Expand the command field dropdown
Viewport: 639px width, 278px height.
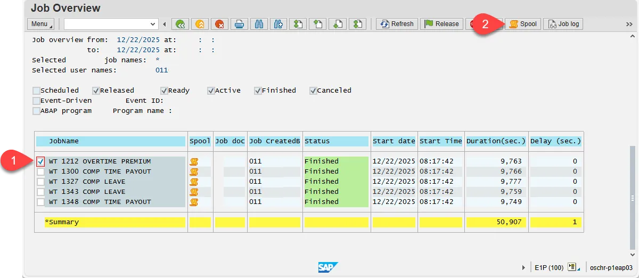[153, 24]
